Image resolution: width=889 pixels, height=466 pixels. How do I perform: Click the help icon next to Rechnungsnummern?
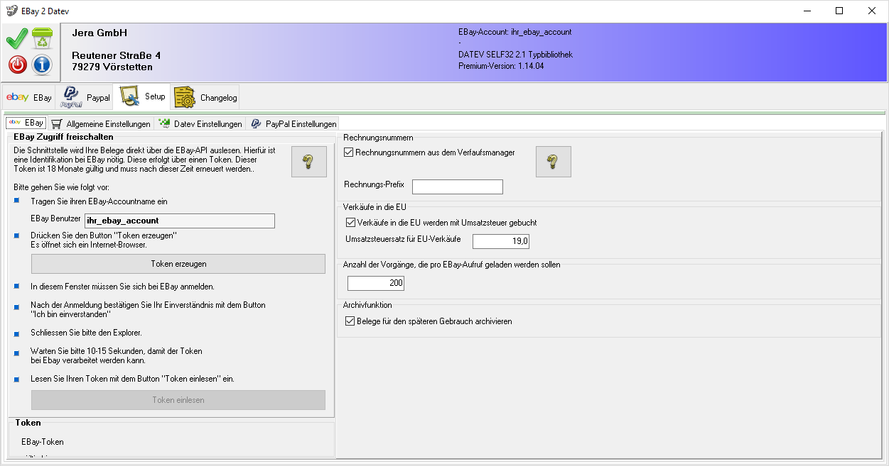(x=553, y=162)
